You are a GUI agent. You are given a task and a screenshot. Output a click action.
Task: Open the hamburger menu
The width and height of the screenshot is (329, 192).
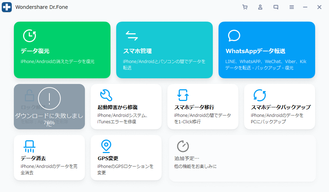(x=292, y=7)
